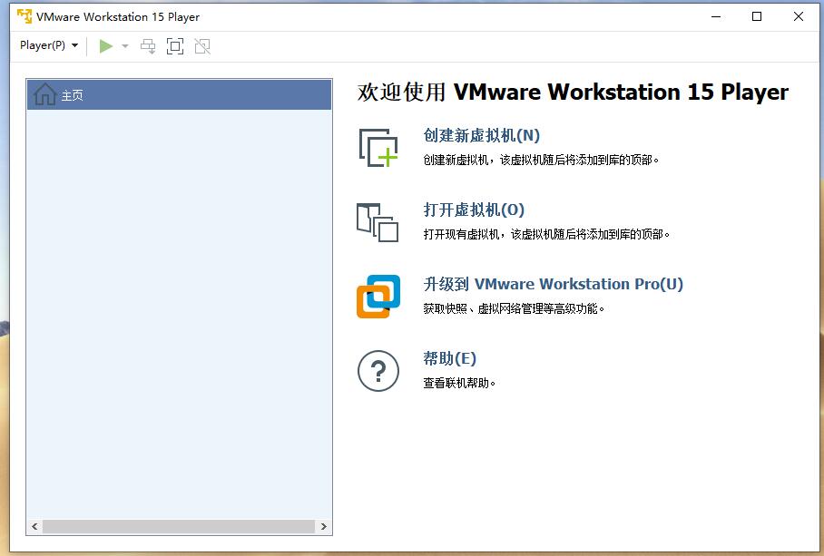824x556 pixels.
Task: Click the 打开虚拟机(O) link
Action: pyautogui.click(x=474, y=210)
